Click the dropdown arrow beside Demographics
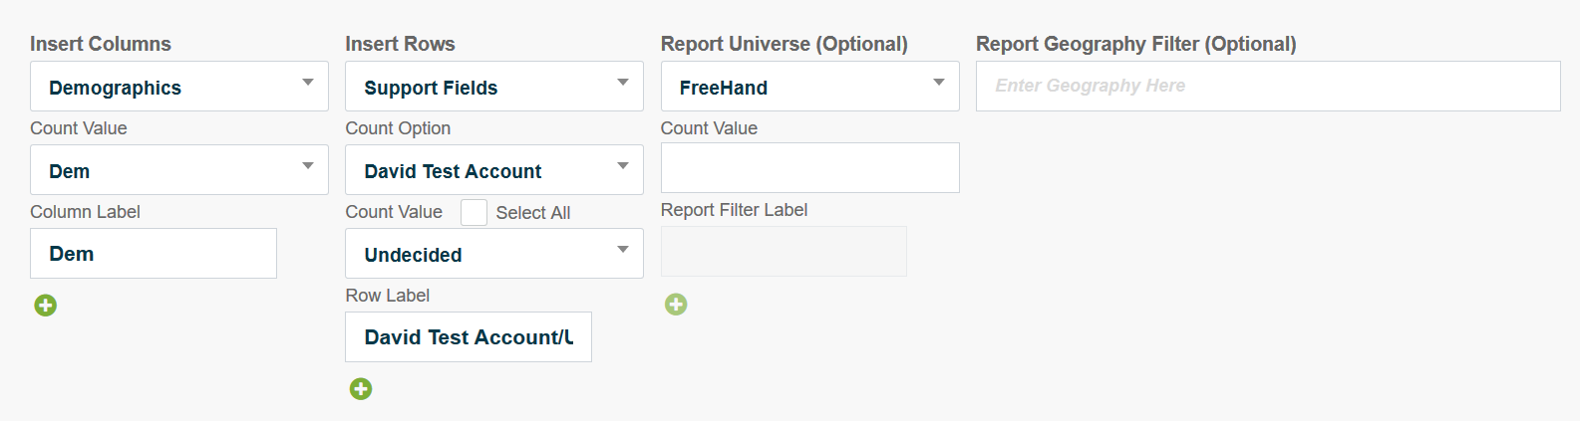Screen dimensions: 1580x421 tap(308, 83)
